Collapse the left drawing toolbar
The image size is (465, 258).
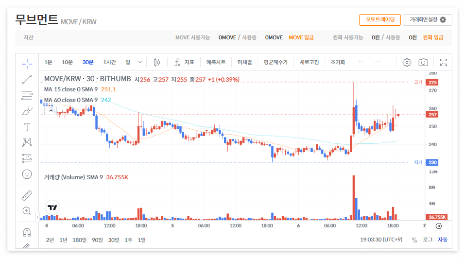(38, 217)
